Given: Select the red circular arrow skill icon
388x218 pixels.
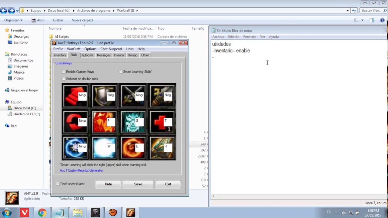Looking at the screenshot, I should tap(75, 122).
